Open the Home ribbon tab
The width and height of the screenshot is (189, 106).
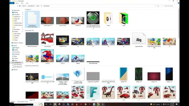(x=17, y=3)
